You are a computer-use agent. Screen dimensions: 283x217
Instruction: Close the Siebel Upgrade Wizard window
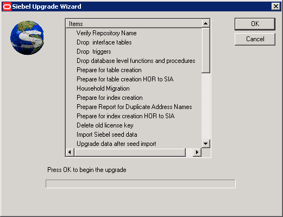click(276, 7)
